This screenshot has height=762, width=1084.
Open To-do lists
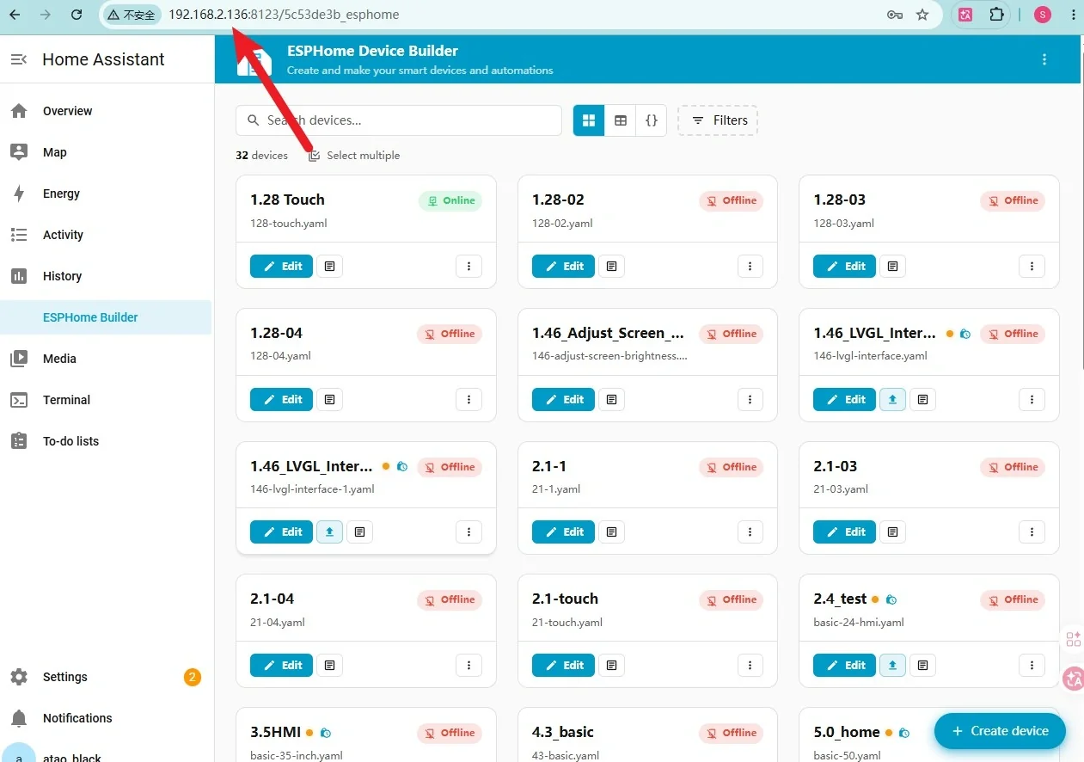pos(106,441)
